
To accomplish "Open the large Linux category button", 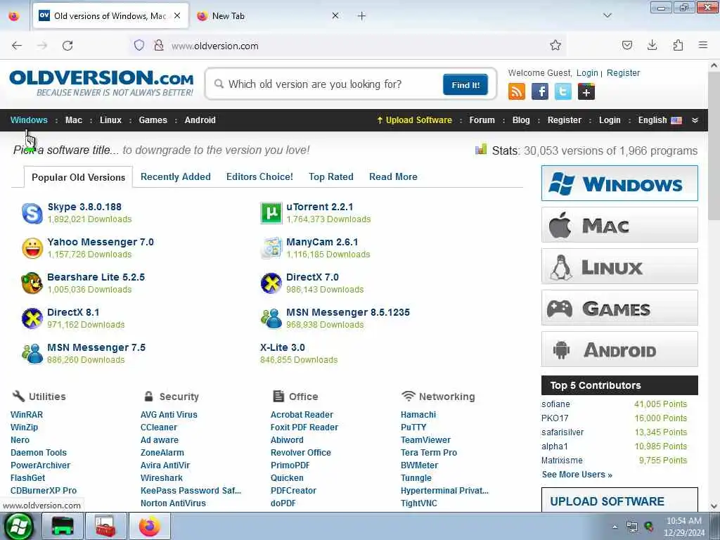I will pyautogui.click(x=619, y=266).
